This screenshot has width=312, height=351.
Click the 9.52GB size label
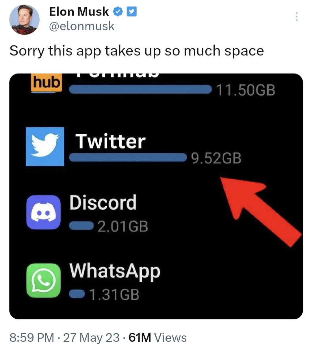pos(216,158)
